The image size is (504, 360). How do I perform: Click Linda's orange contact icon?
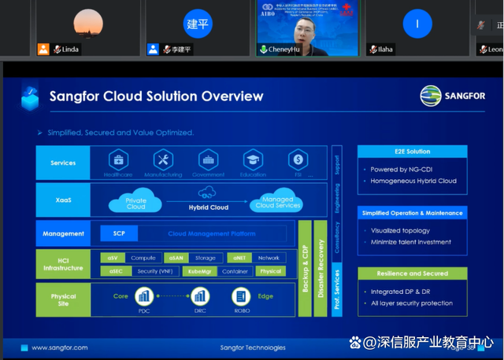point(43,50)
